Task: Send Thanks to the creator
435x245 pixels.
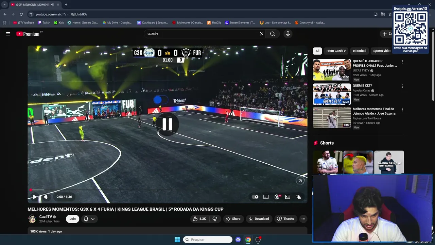Action: click(x=285, y=219)
